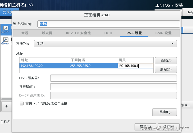193x133 pixels.
Task: Click the Help button in the background window
Action: (188, 12)
